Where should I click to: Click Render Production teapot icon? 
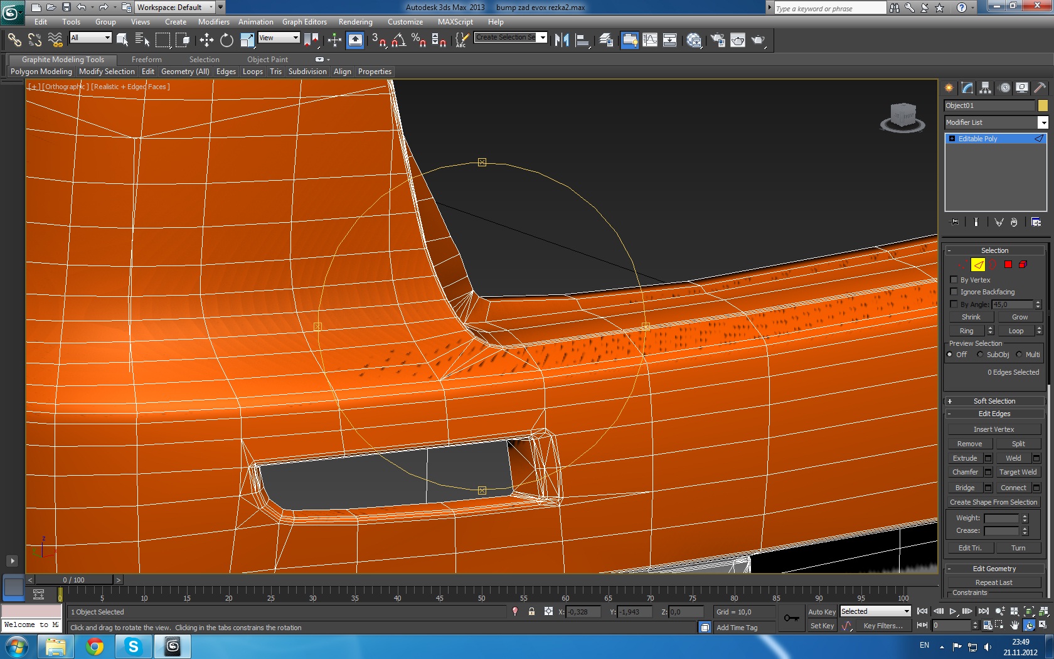click(x=758, y=40)
